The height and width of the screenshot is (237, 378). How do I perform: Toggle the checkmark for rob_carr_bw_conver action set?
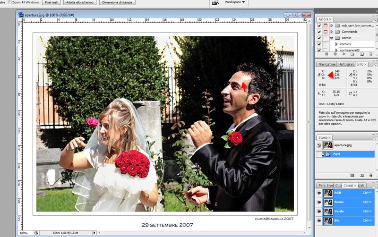319,25
